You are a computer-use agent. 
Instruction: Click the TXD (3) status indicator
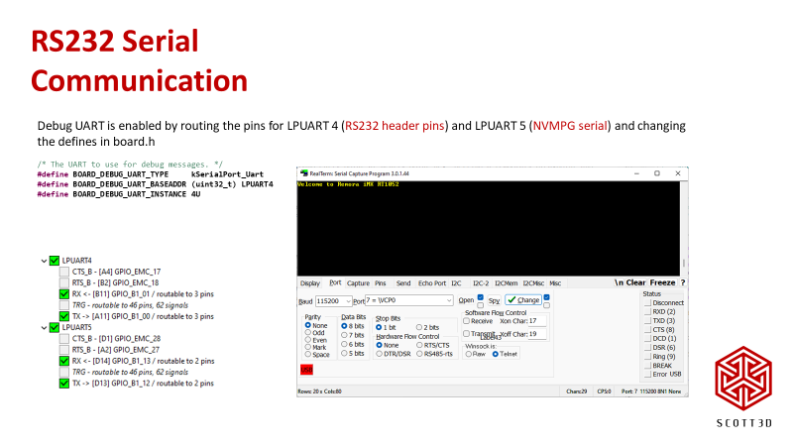[647, 321]
